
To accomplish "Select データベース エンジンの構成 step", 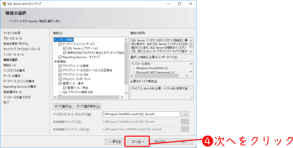I will coord(19,81).
